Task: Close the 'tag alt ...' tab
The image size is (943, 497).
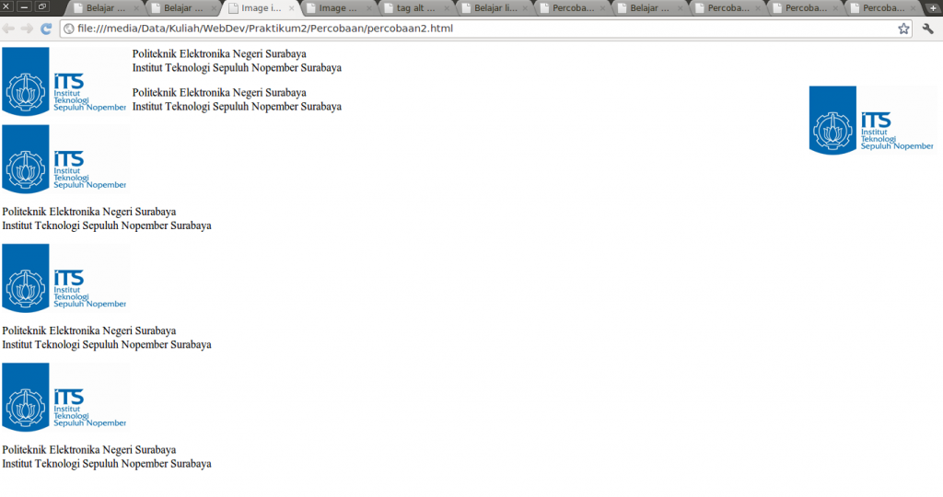Action: (447, 8)
